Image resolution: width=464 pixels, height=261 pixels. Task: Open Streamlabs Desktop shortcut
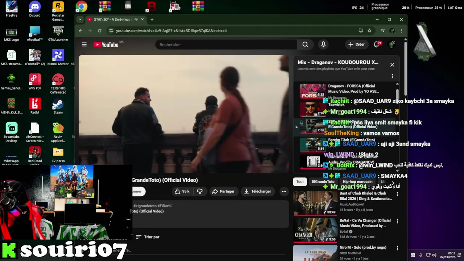click(11, 133)
